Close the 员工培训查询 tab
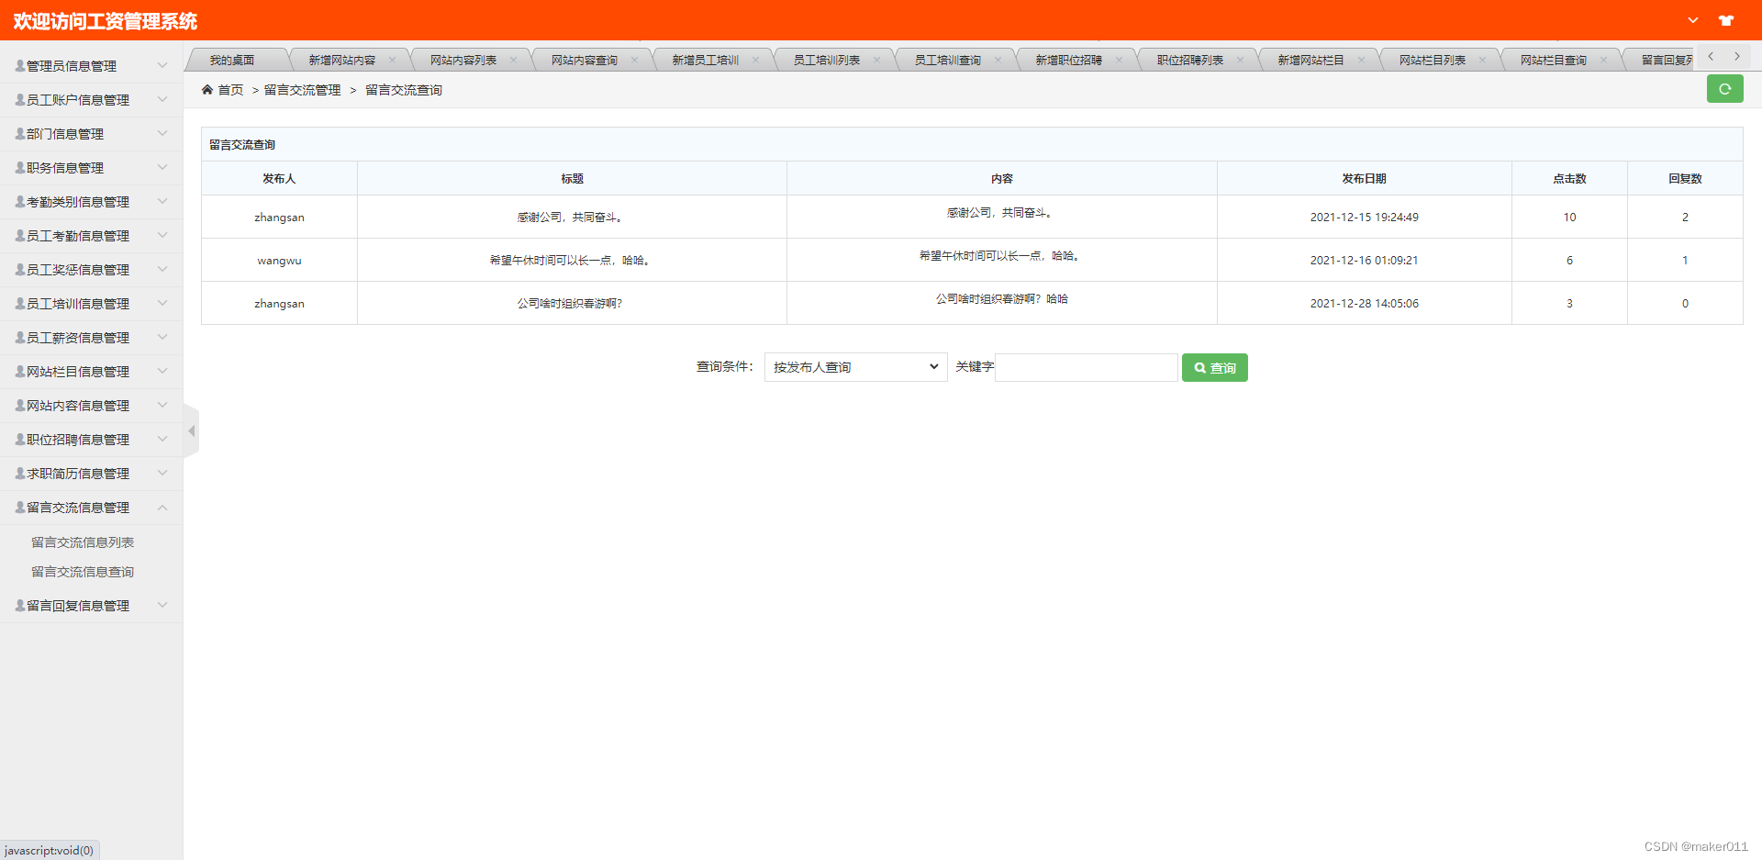 point(998,61)
